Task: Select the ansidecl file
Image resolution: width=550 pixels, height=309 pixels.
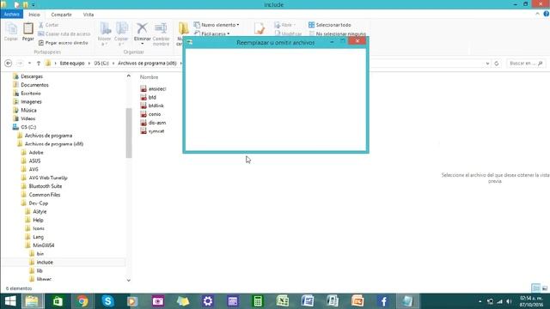Action: (156, 88)
